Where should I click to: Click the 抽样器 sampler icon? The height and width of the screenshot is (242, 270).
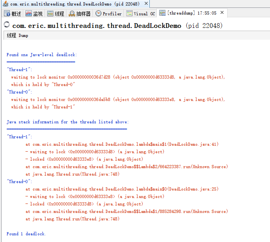(x=72, y=13)
